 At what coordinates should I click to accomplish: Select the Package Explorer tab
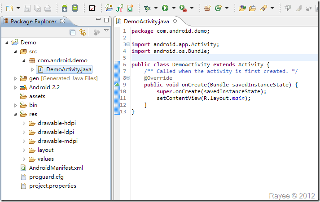click(x=33, y=21)
